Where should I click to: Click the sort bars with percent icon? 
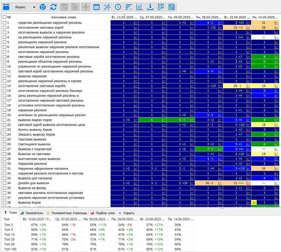(129, 7)
